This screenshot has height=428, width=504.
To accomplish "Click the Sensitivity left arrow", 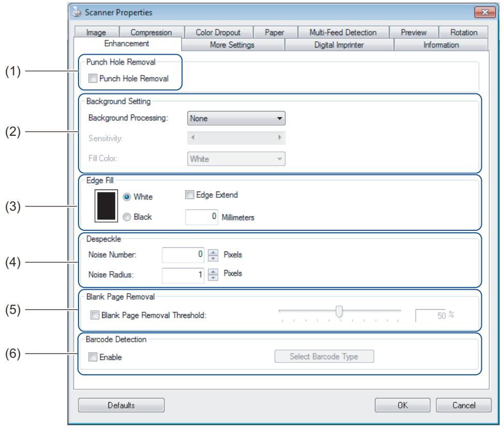I will coord(193,137).
